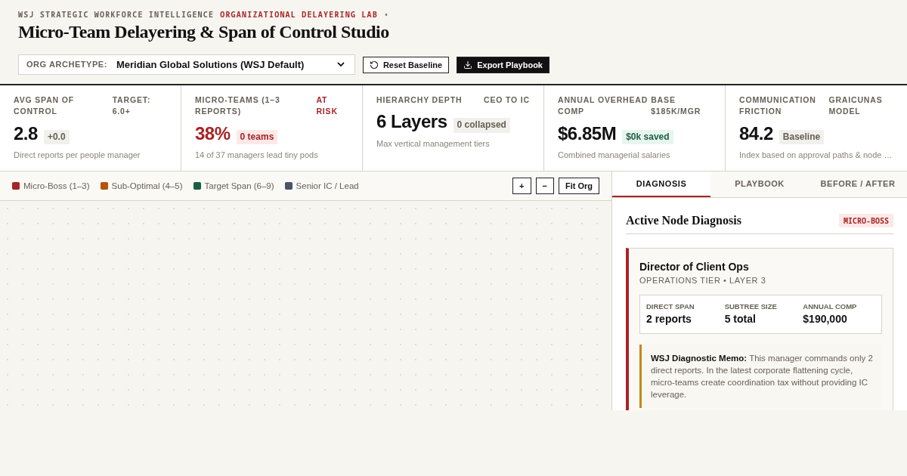Click the download icon on Export Playbook
The height and width of the screenshot is (476, 907).
pos(468,65)
